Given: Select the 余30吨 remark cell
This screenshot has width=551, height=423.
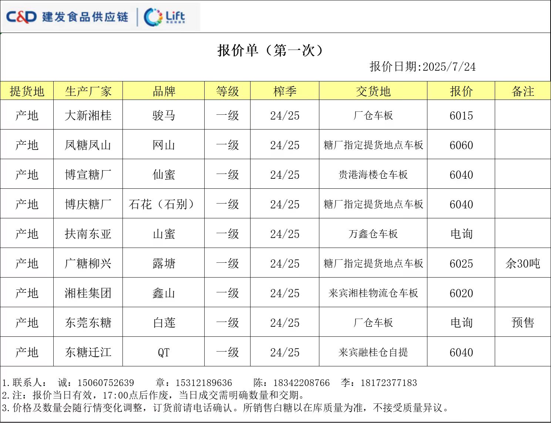Looking at the screenshot, I should tap(523, 263).
